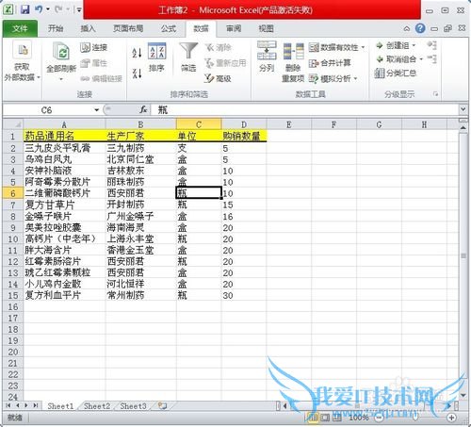Click Data Validation icon

pyautogui.click(x=314, y=47)
